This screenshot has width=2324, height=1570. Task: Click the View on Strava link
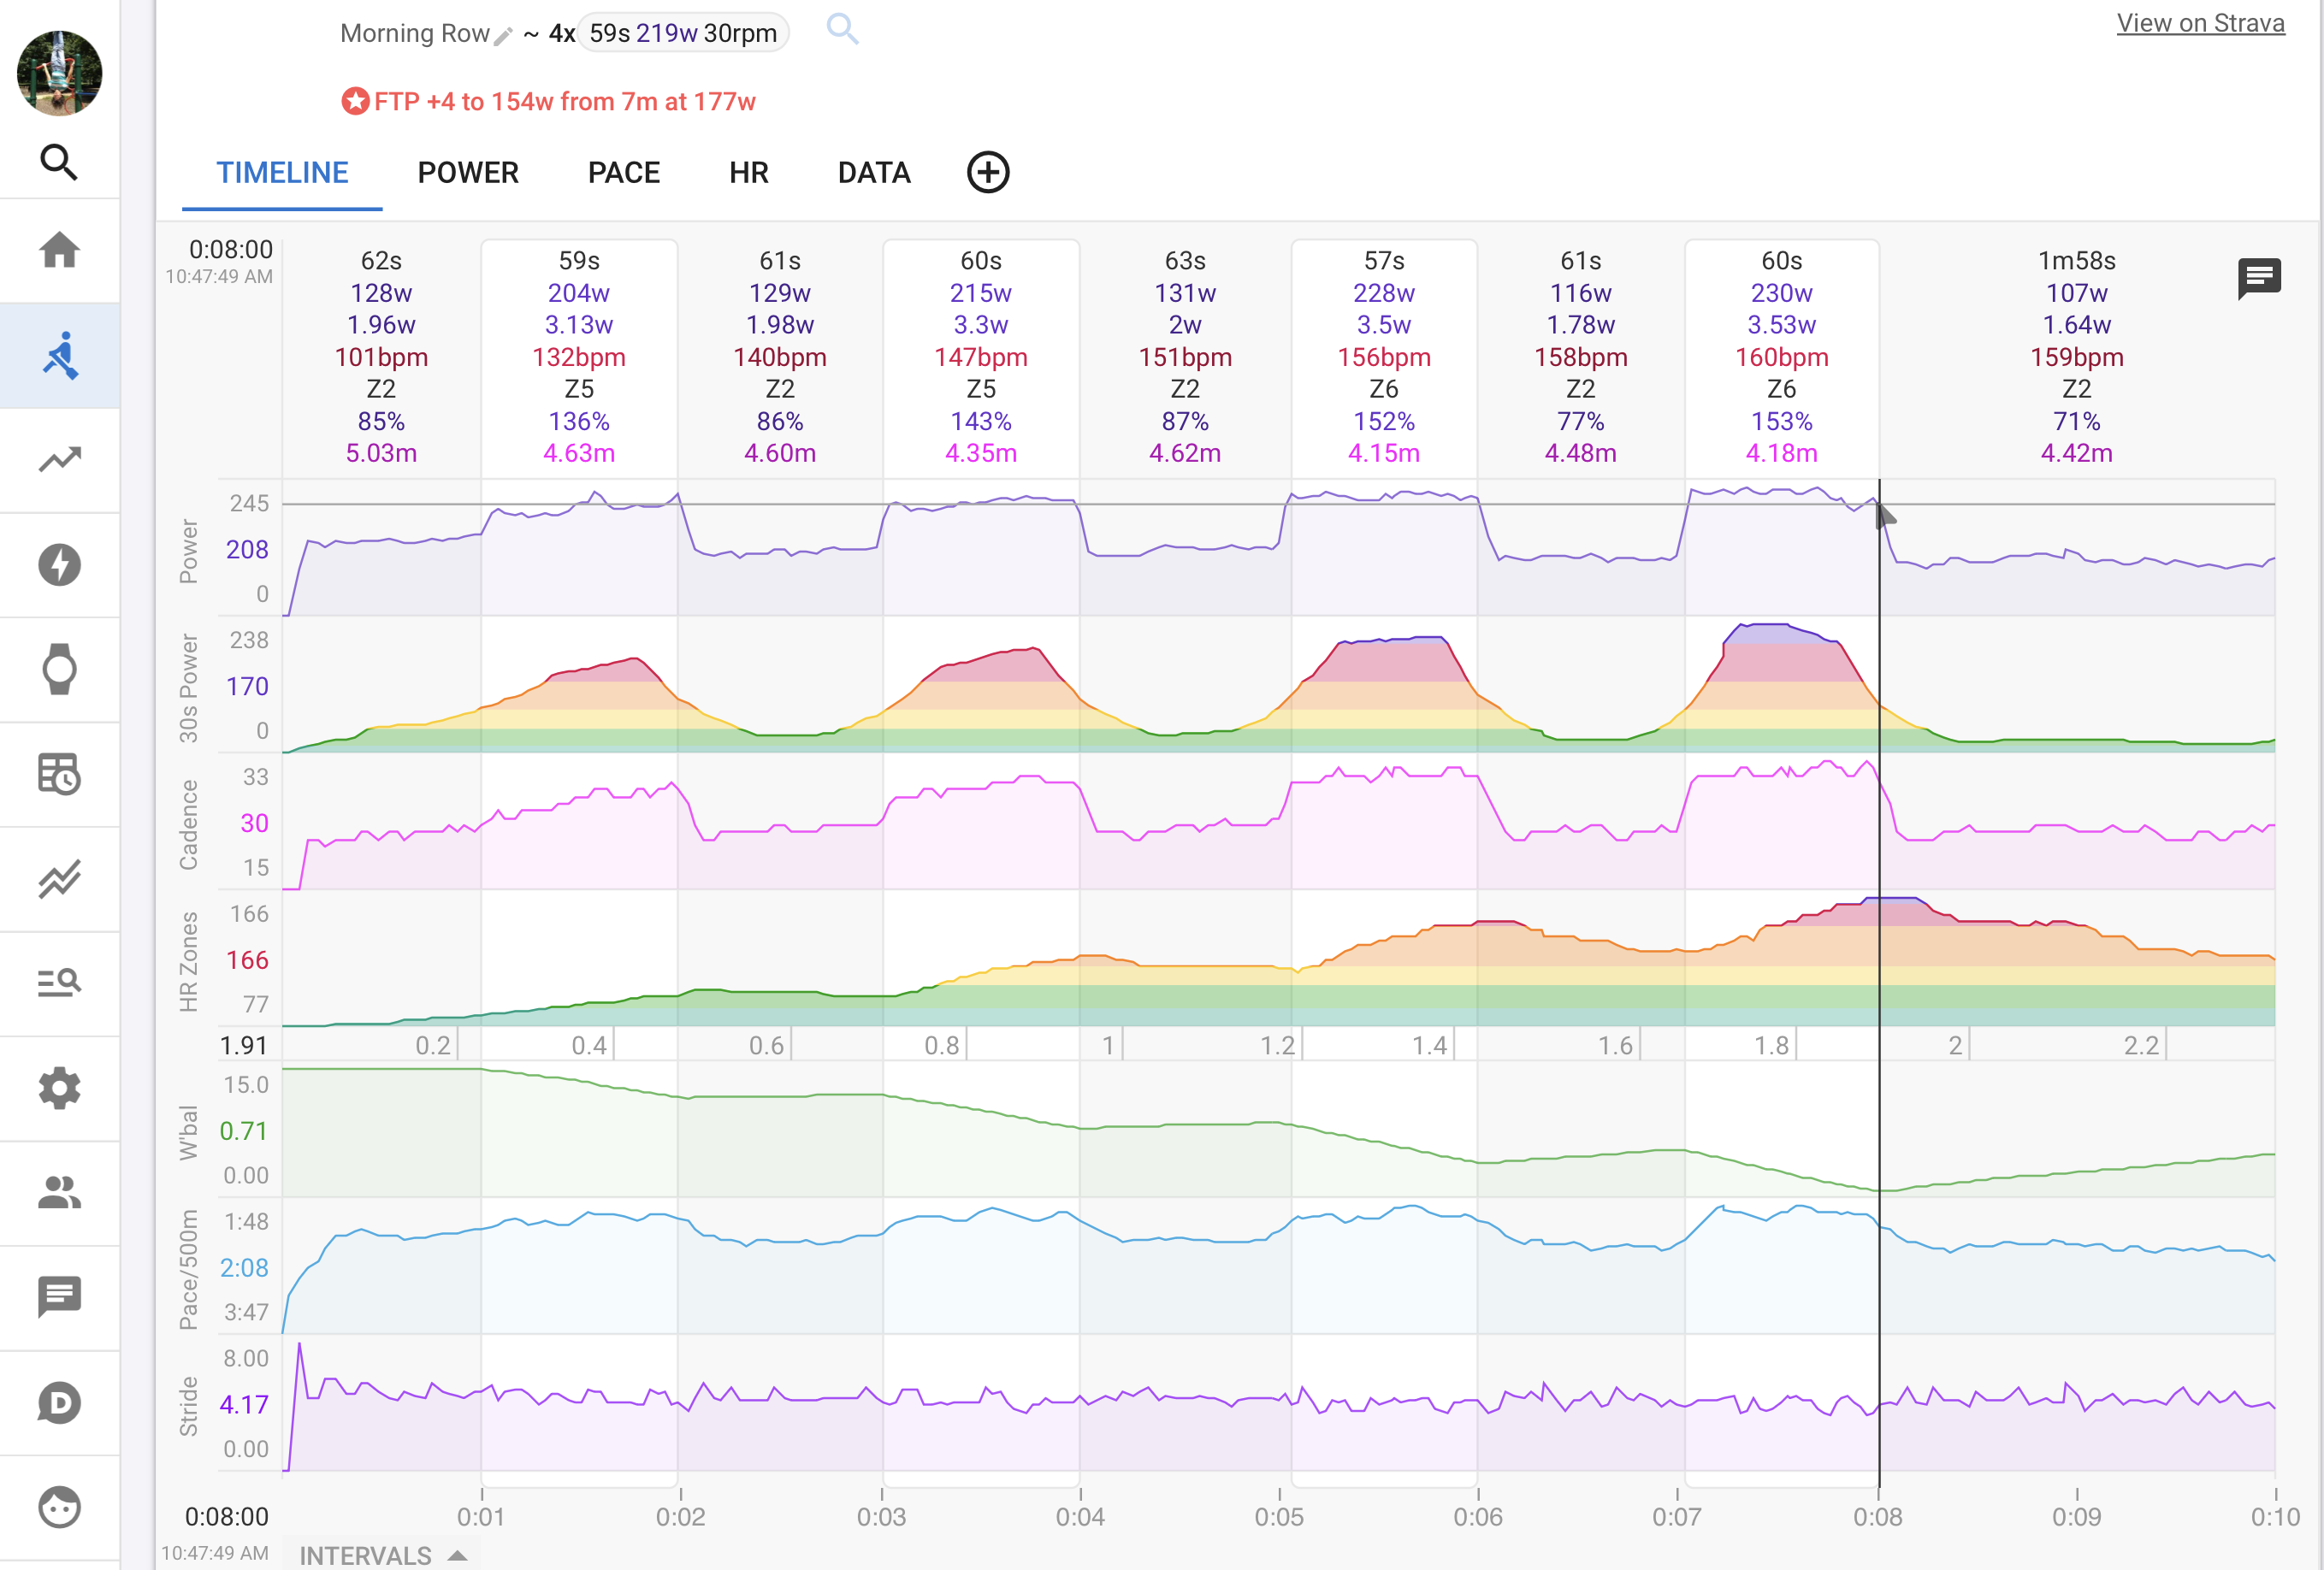point(2199,23)
